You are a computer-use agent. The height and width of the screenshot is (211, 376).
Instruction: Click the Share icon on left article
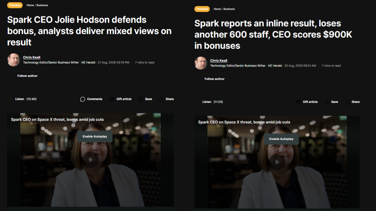pos(161,99)
